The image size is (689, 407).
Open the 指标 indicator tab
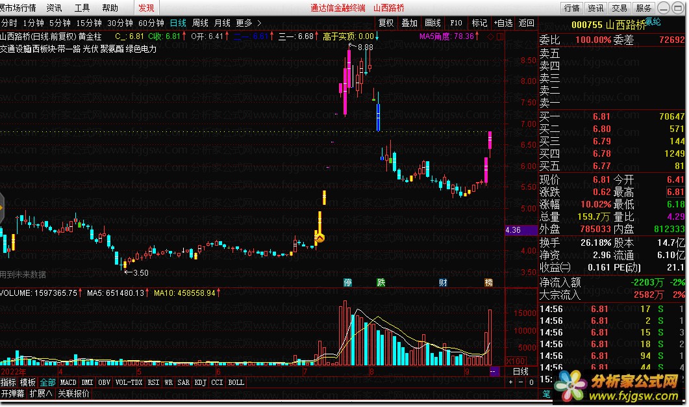[8, 382]
